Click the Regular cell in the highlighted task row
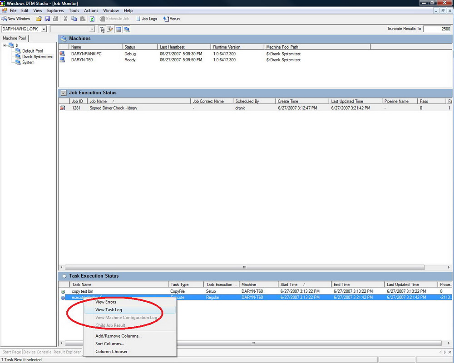This screenshot has width=454, height=363. pyautogui.click(x=212, y=298)
